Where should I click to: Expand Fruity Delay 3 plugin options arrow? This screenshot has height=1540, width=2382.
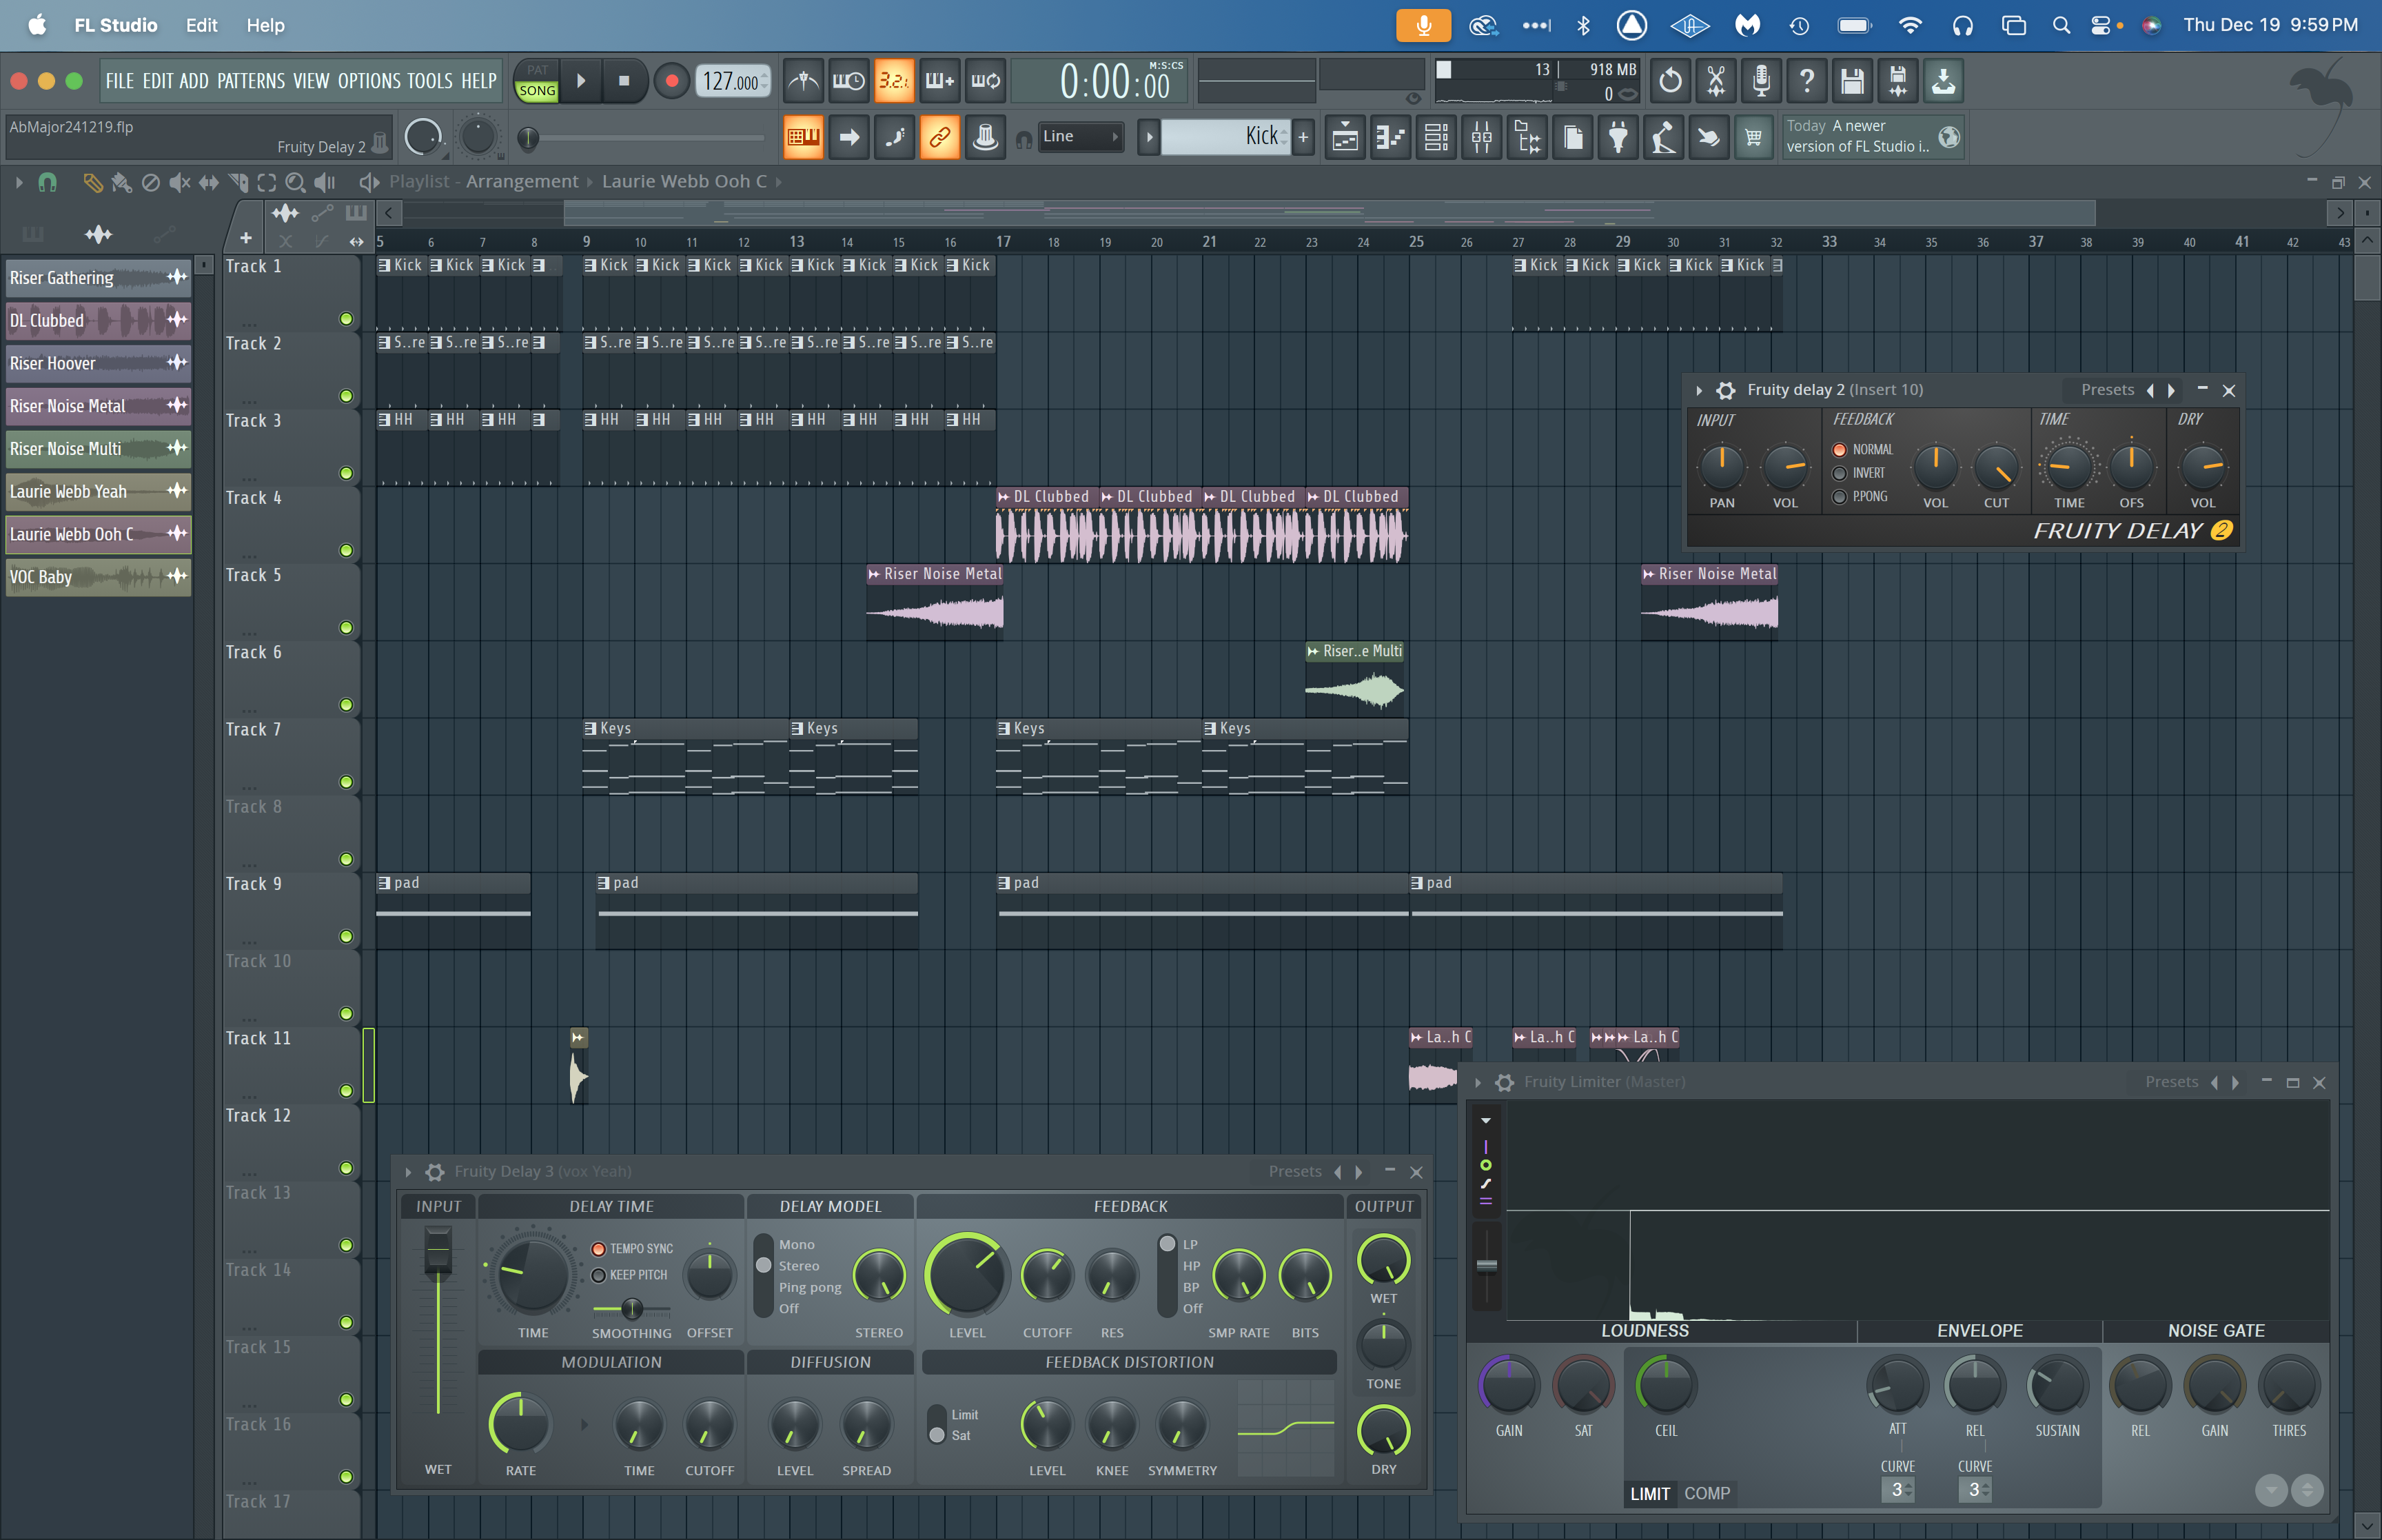[408, 1172]
